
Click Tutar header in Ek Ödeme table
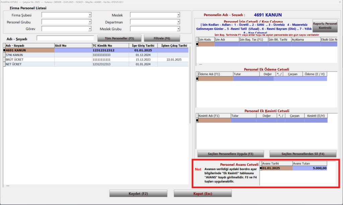(x=246, y=74)
